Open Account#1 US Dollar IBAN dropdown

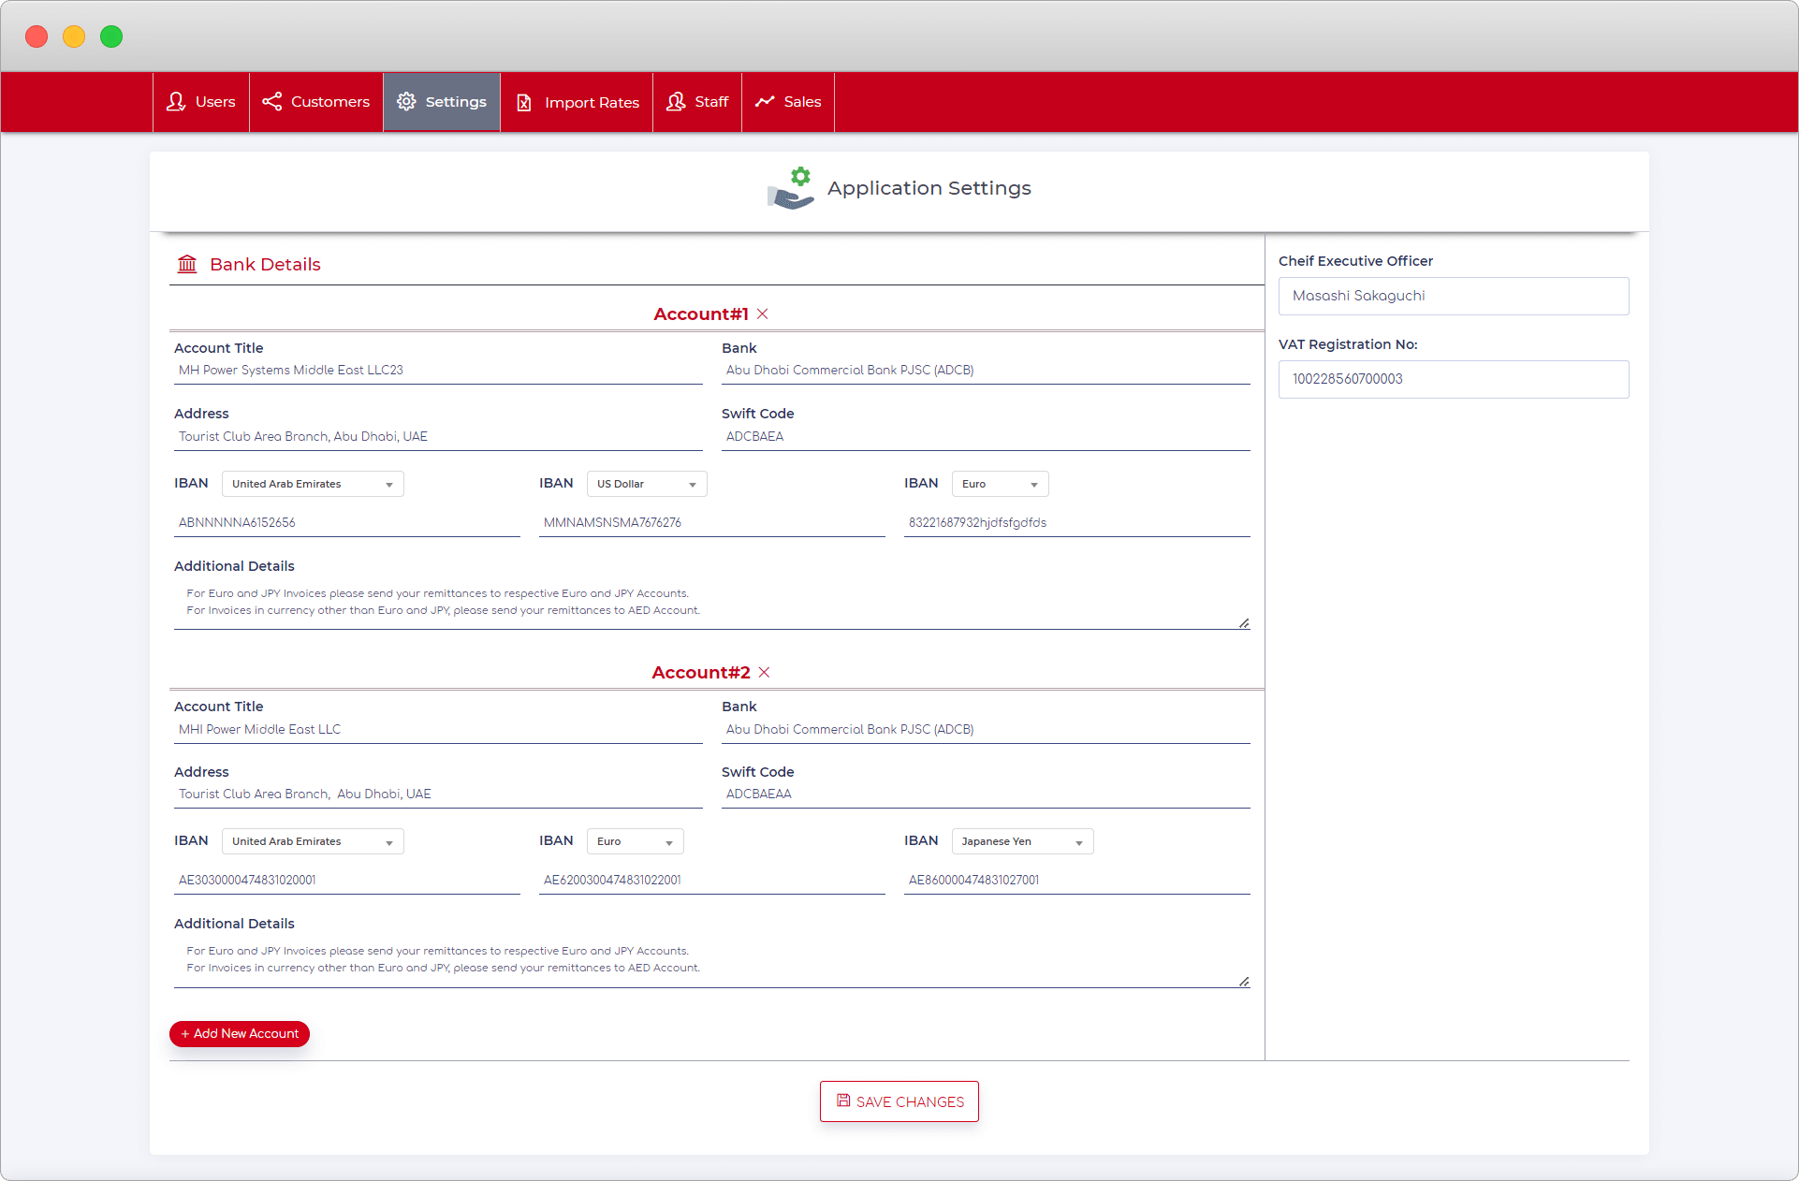pyautogui.click(x=647, y=484)
